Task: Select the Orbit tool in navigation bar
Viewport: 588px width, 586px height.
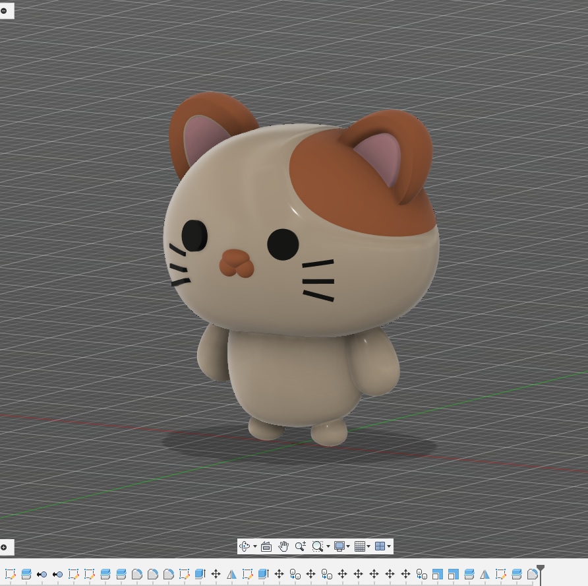Action: pyautogui.click(x=245, y=546)
